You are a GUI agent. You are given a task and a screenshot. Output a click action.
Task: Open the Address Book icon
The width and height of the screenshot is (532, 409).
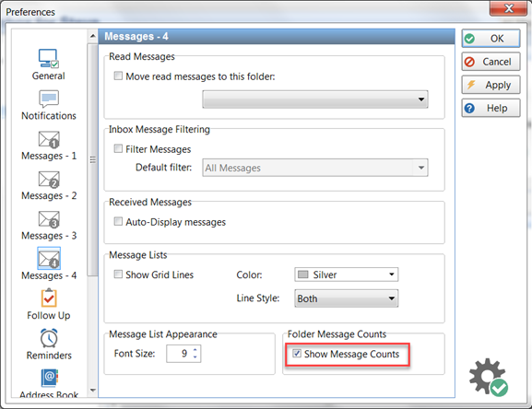coord(50,378)
